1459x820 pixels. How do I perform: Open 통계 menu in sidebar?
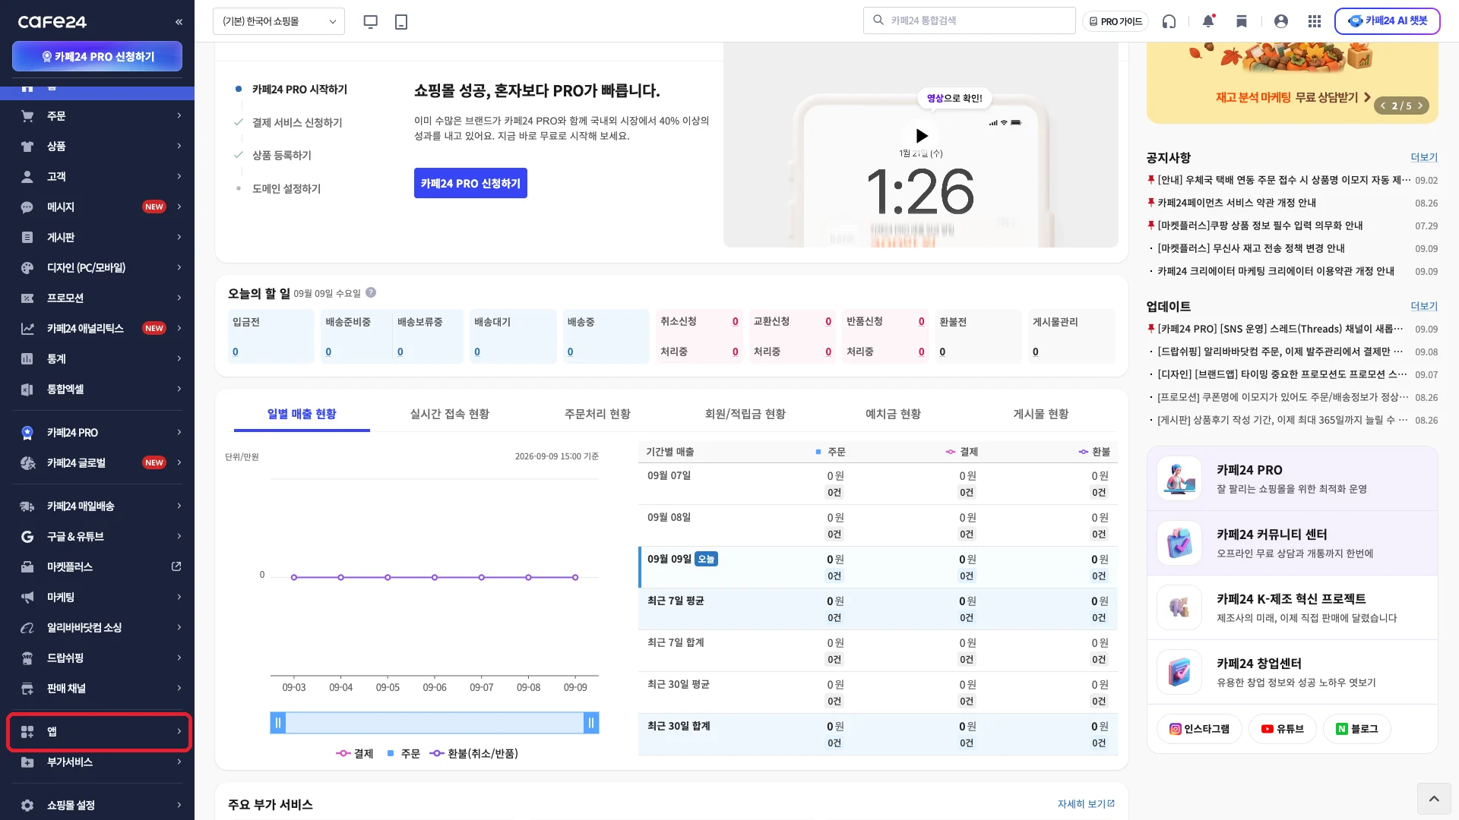click(x=97, y=359)
